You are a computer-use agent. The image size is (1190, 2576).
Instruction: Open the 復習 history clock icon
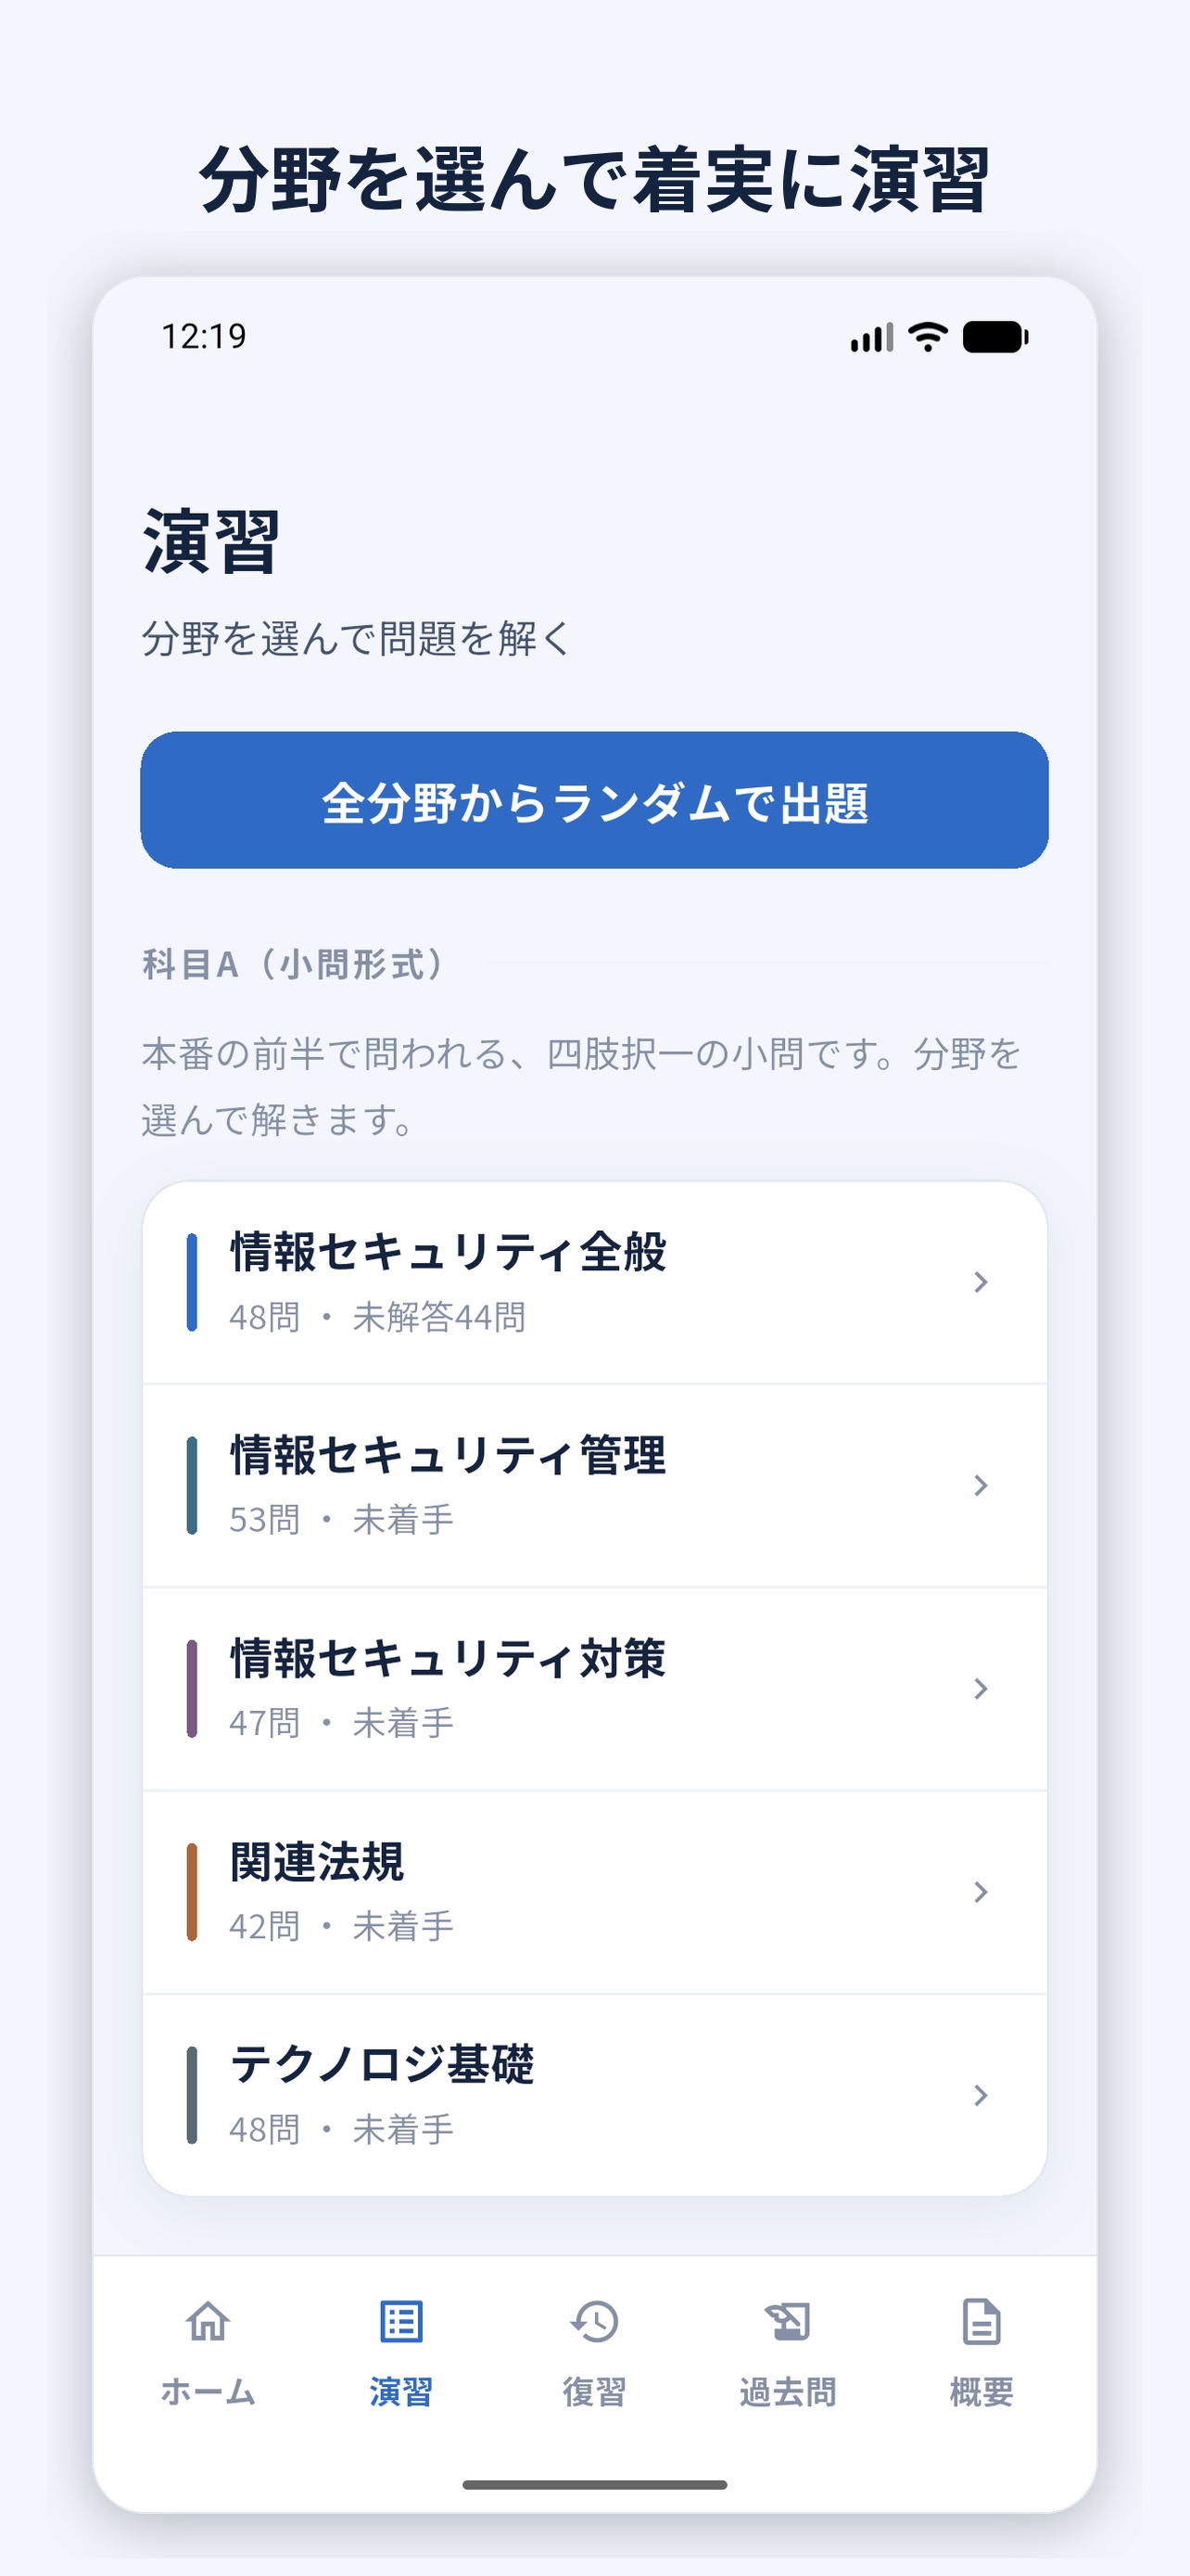coord(594,2321)
